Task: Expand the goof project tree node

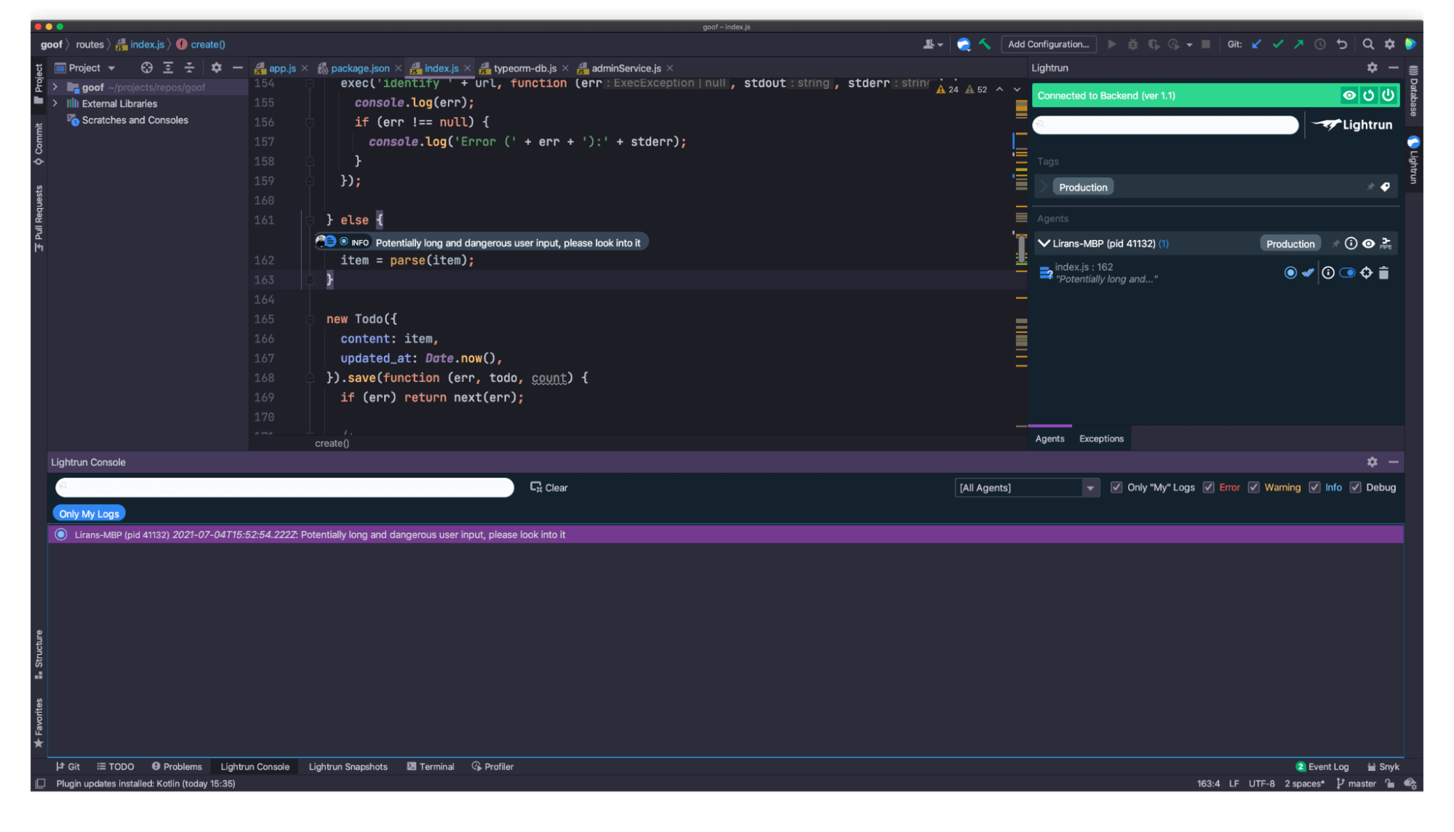Action: click(55, 87)
